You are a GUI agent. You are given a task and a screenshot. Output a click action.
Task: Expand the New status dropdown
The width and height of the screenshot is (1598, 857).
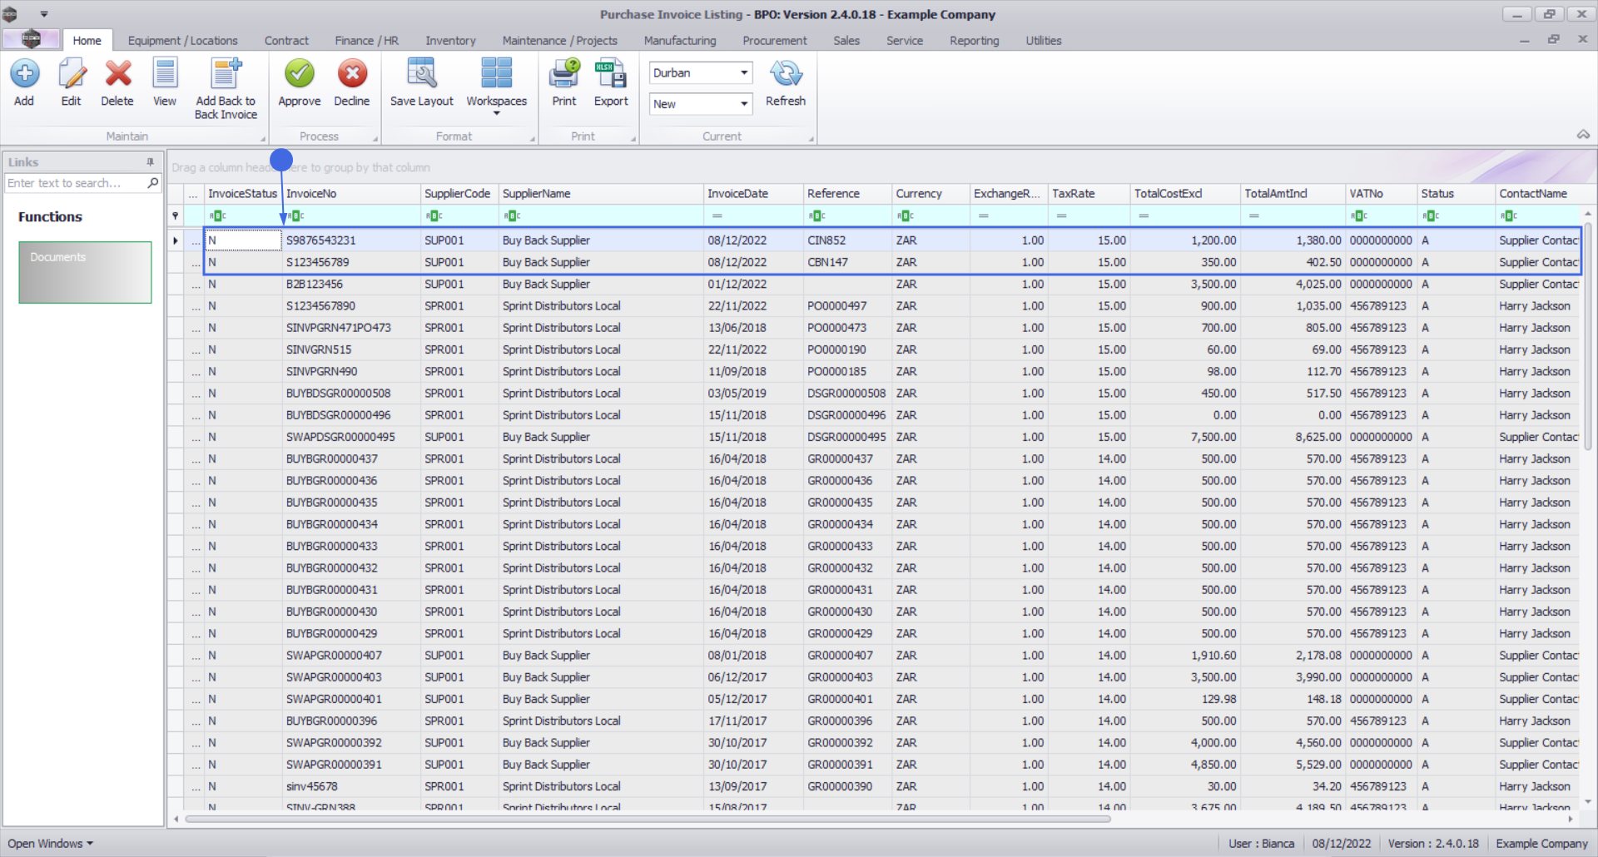(x=743, y=104)
